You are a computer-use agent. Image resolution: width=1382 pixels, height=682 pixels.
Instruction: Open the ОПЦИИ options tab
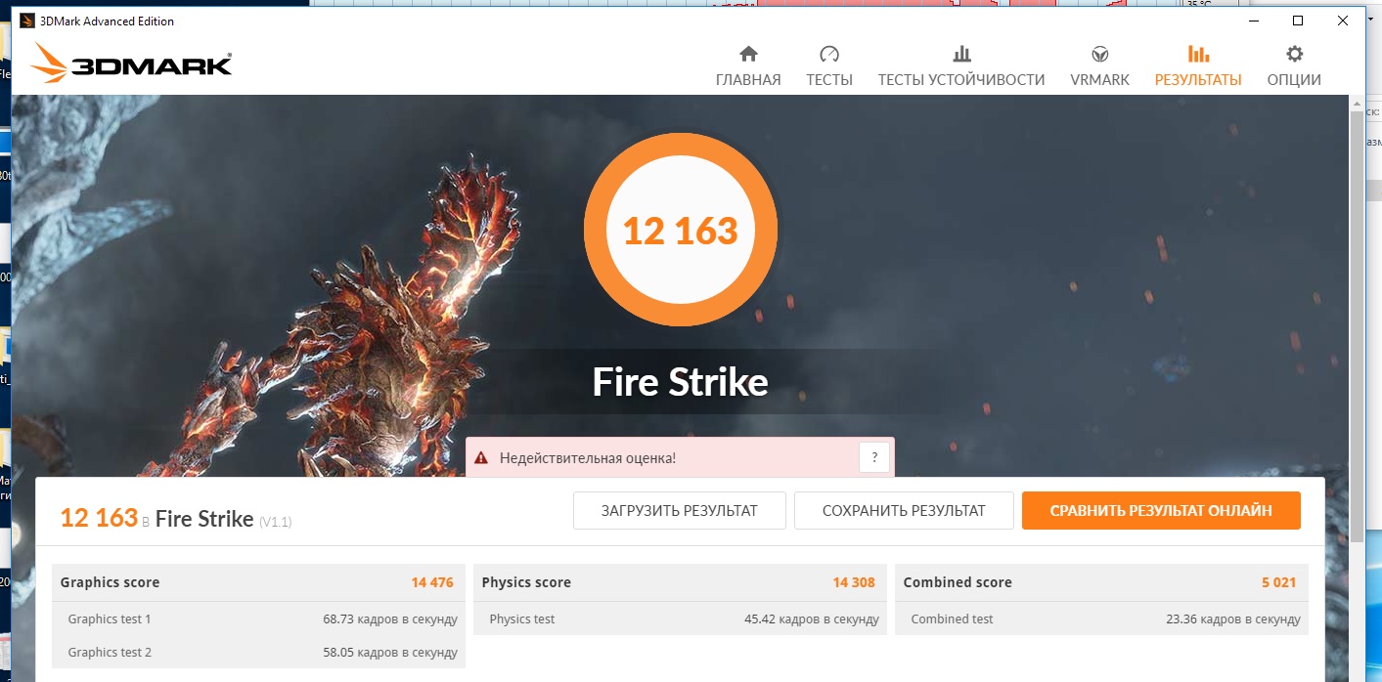[1294, 66]
